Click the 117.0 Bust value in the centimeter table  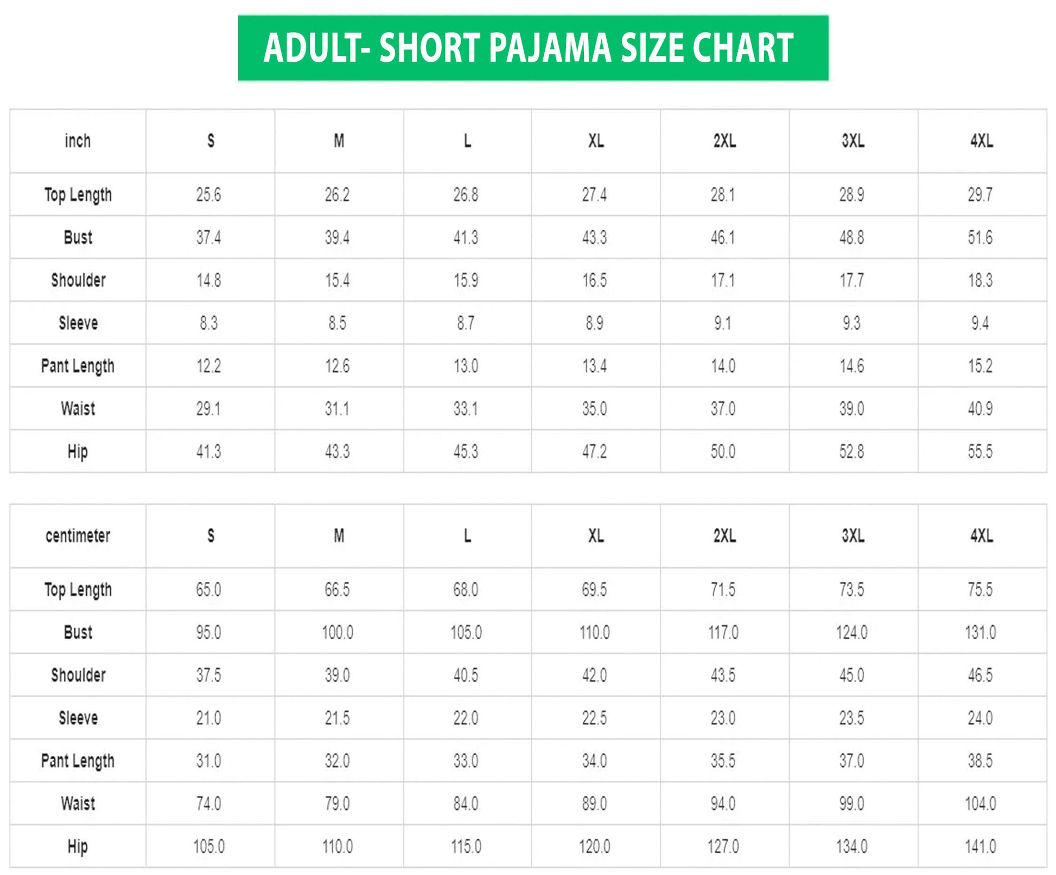[723, 632]
